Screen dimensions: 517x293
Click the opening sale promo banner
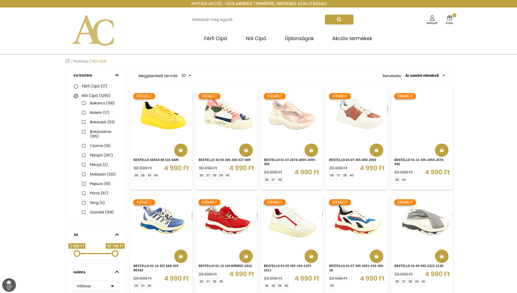[259, 4]
